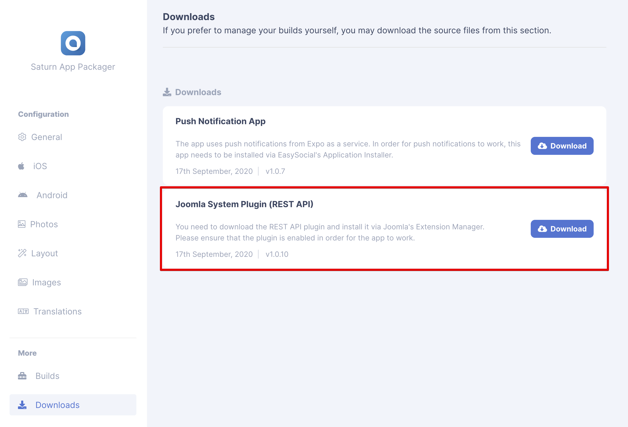The width and height of the screenshot is (628, 427).
Task: Click the Saturn App Packager title text
Action: coord(73,67)
